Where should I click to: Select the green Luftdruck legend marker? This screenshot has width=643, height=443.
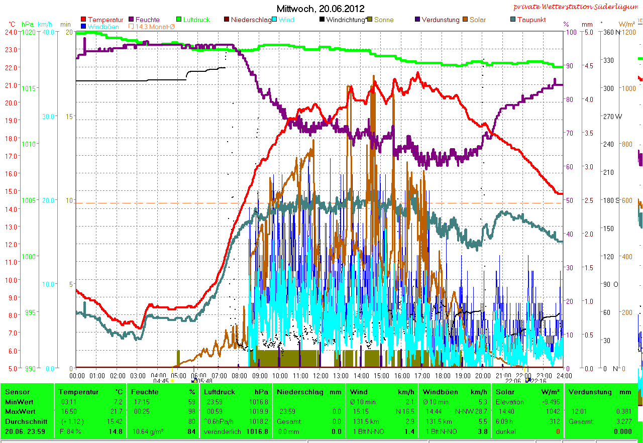point(179,20)
